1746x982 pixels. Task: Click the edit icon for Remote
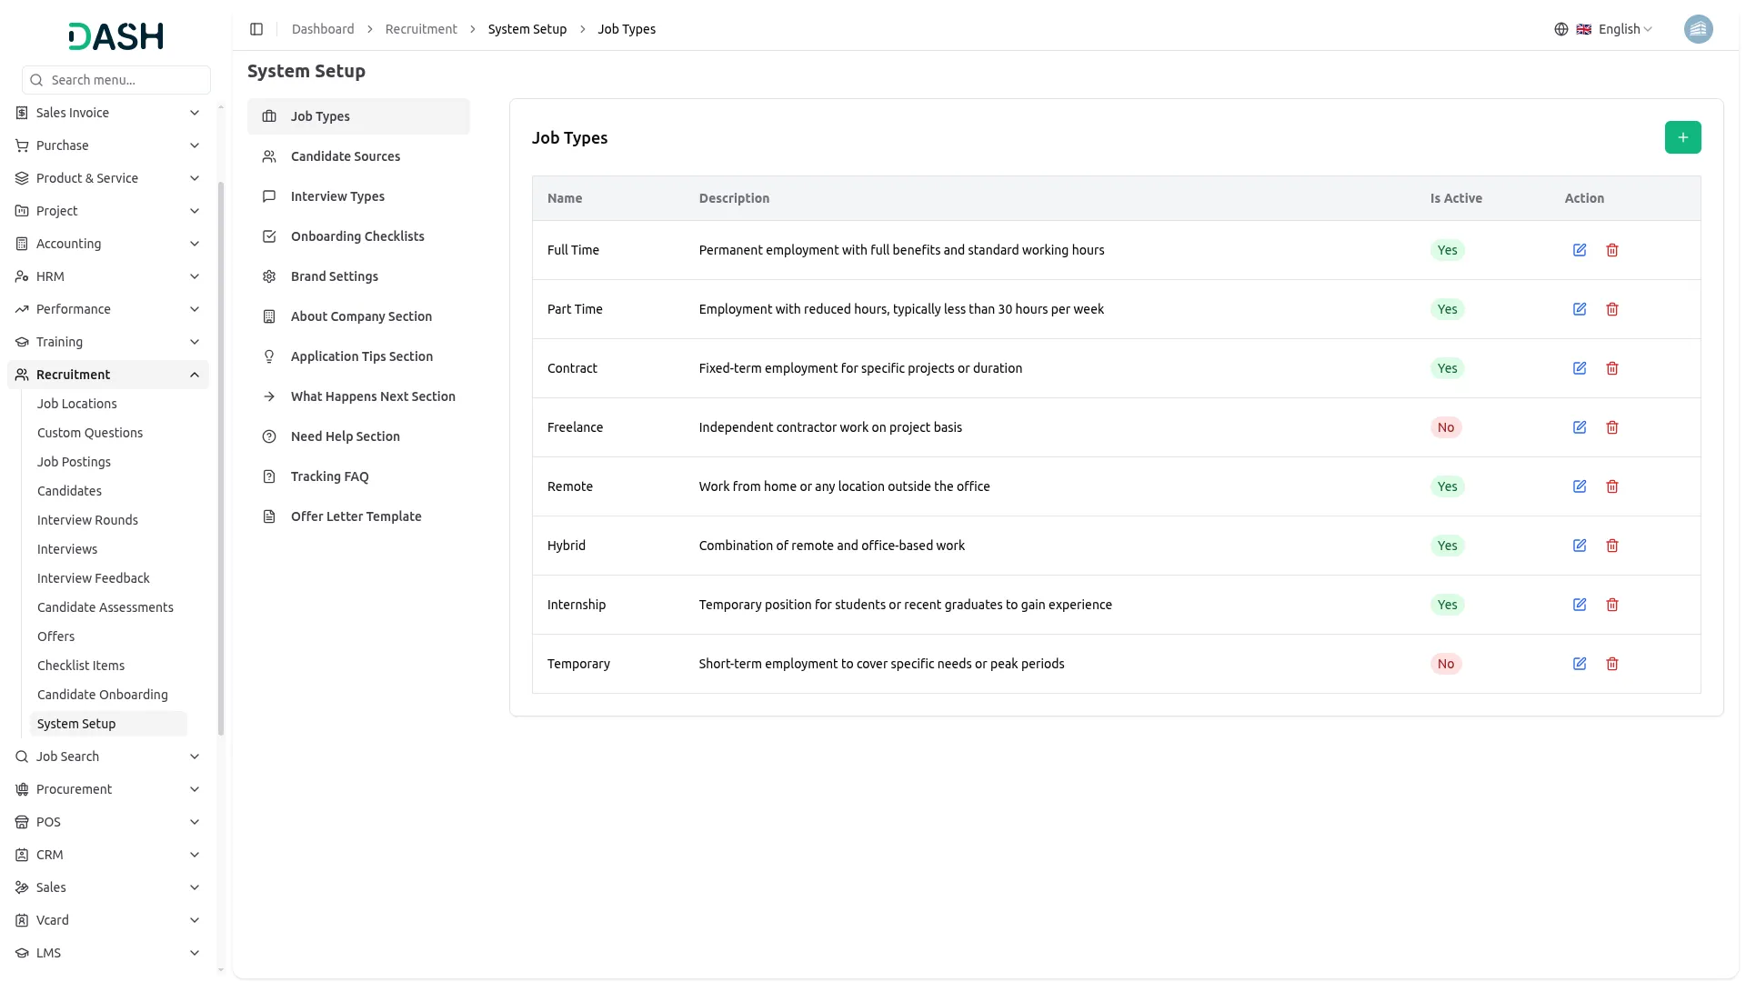pyautogui.click(x=1580, y=486)
